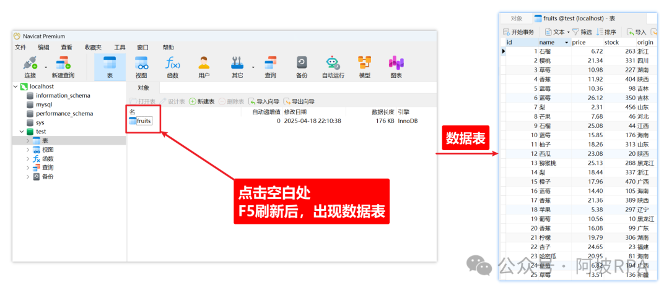The height and width of the screenshot is (293, 669).
Task: Collapse the localhost connection tree node
Action: coord(16,87)
